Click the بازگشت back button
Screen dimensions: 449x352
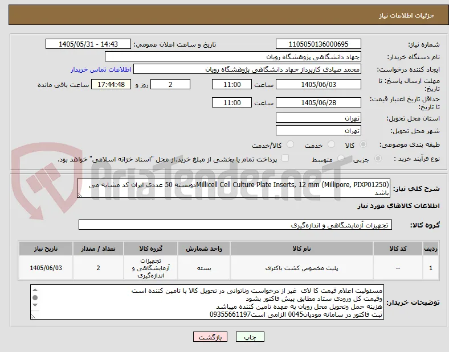click(x=210, y=337)
